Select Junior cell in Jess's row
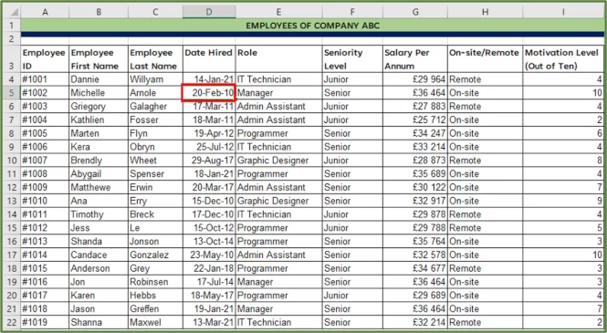Viewport: 607px width, 333px height. (x=352, y=228)
